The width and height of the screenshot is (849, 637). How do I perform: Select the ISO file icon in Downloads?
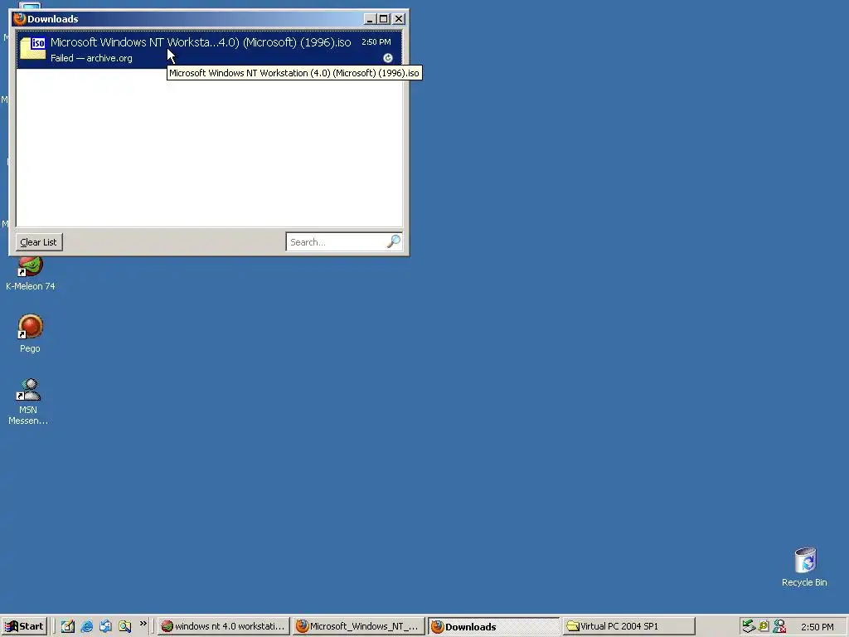coord(32,48)
